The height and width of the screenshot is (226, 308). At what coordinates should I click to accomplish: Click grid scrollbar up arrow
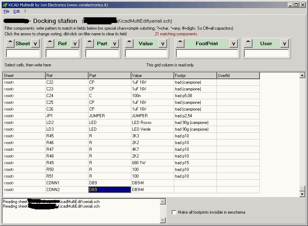[302, 75]
